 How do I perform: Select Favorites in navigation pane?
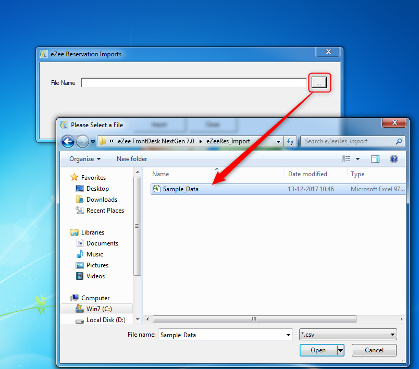tap(93, 178)
